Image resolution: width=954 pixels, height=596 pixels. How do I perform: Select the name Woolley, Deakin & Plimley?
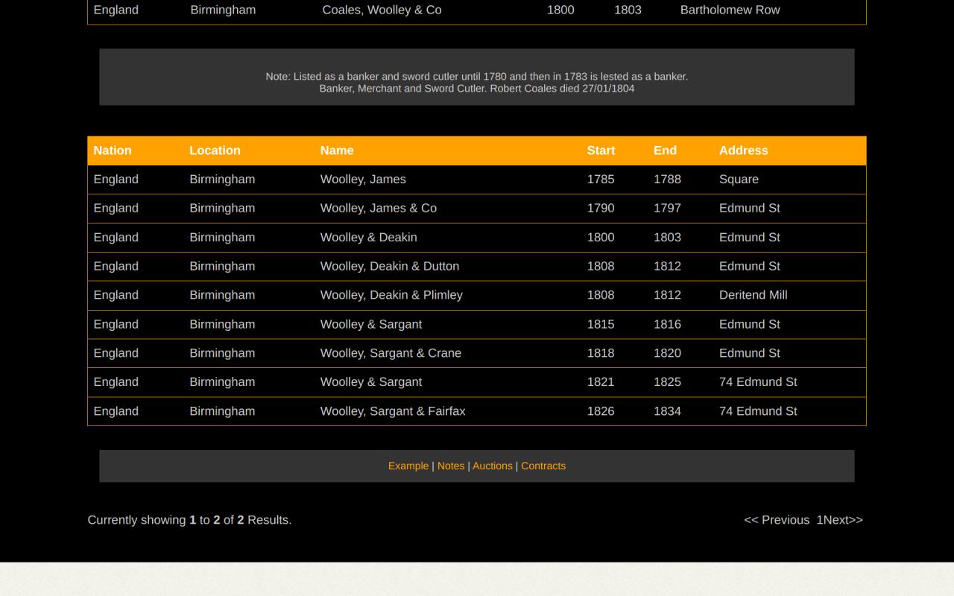(x=391, y=295)
